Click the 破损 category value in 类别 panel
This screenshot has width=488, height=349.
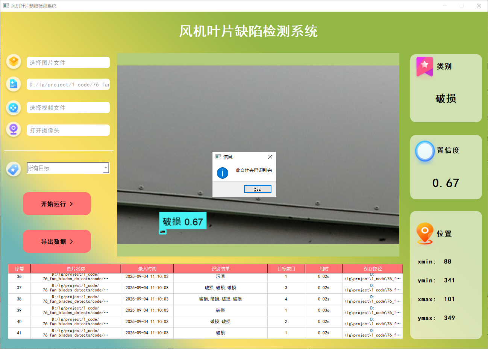pyautogui.click(x=446, y=99)
